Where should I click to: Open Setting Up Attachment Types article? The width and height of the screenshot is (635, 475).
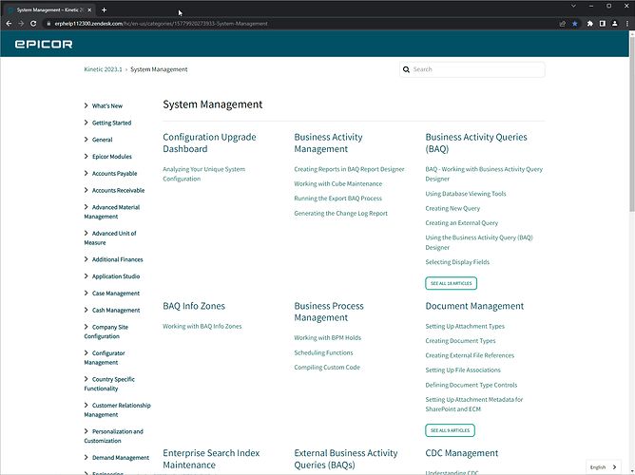pos(465,326)
